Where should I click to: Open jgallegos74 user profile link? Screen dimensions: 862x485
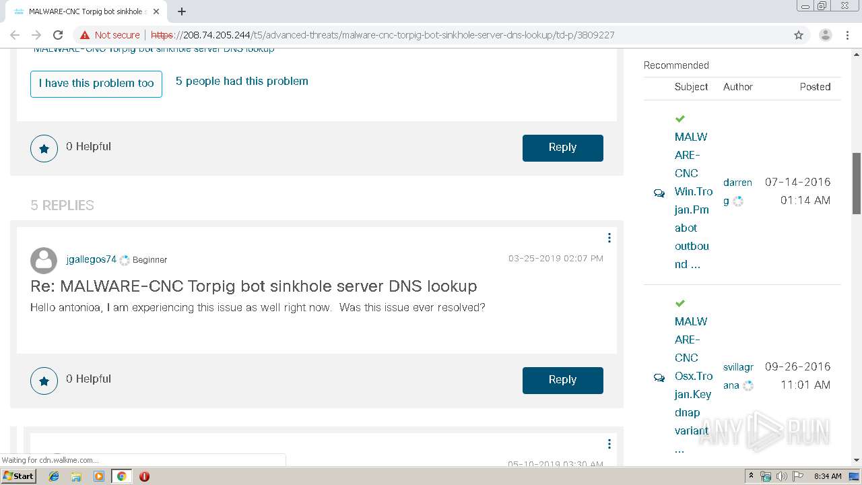pyautogui.click(x=91, y=259)
